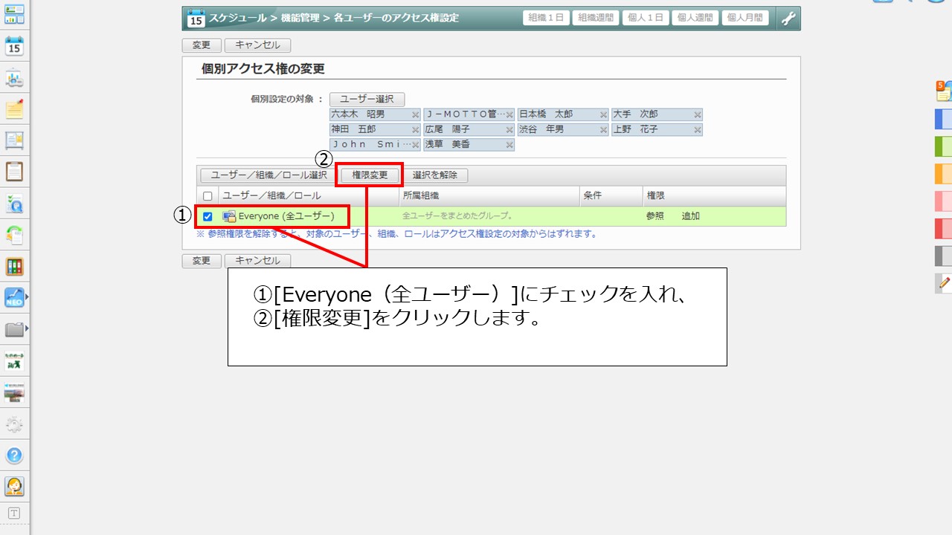Click the clipboard icon in sidebar
Screen dimensions: 952x535
coord(14,172)
